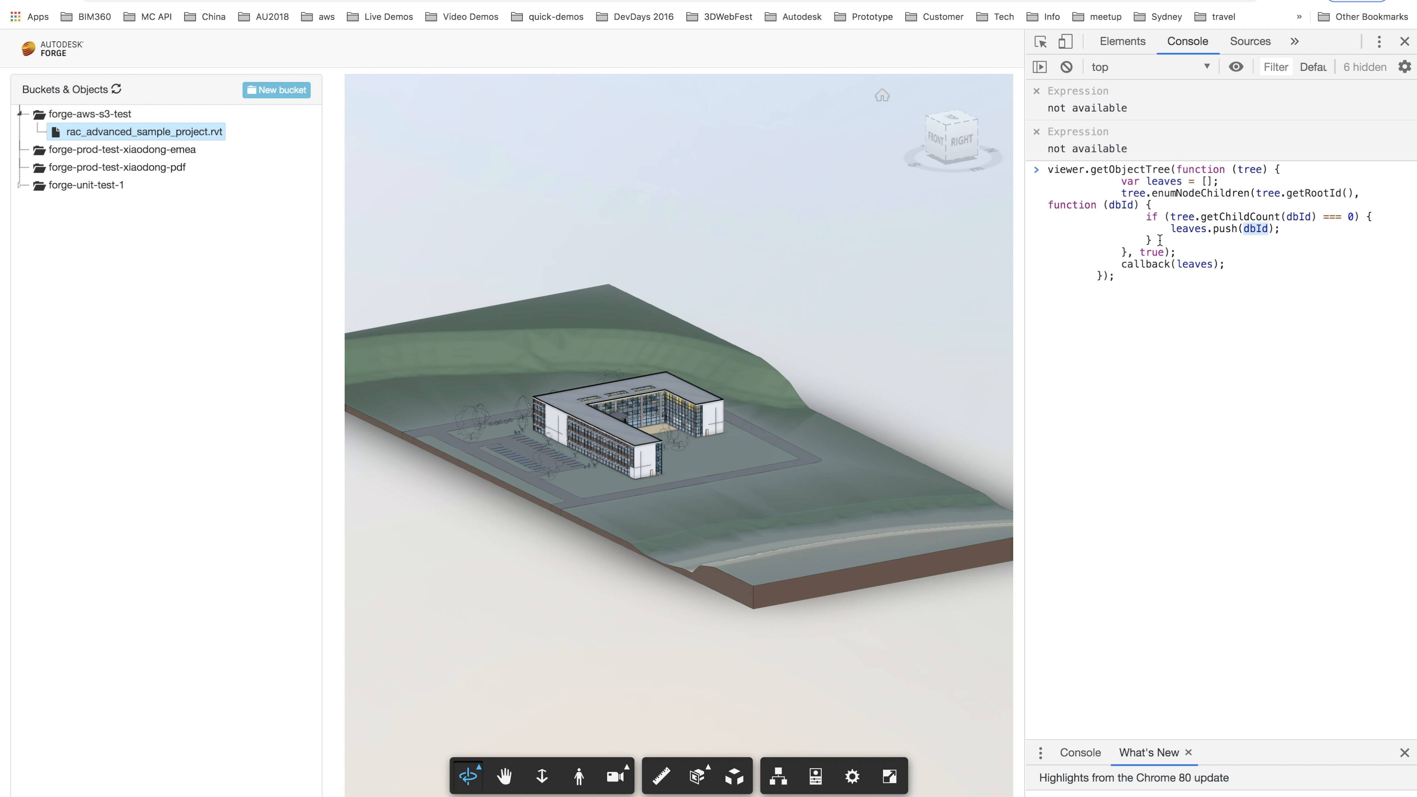Switch to the Elements tab
Viewport: 1417px width, 797px height.
pos(1122,41)
